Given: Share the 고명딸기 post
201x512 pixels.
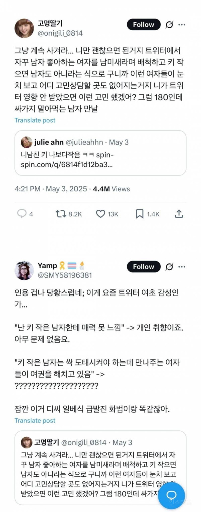Looking at the screenshot, I should tap(179, 213).
